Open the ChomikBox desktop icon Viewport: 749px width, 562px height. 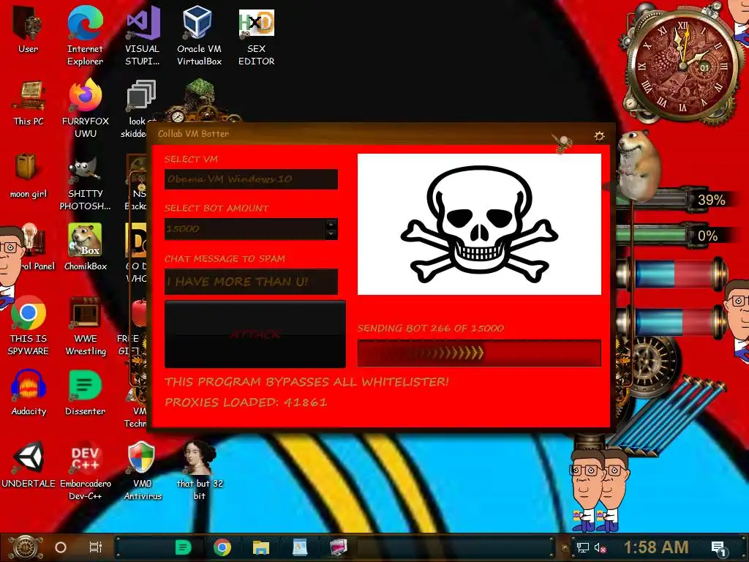click(86, 247)
